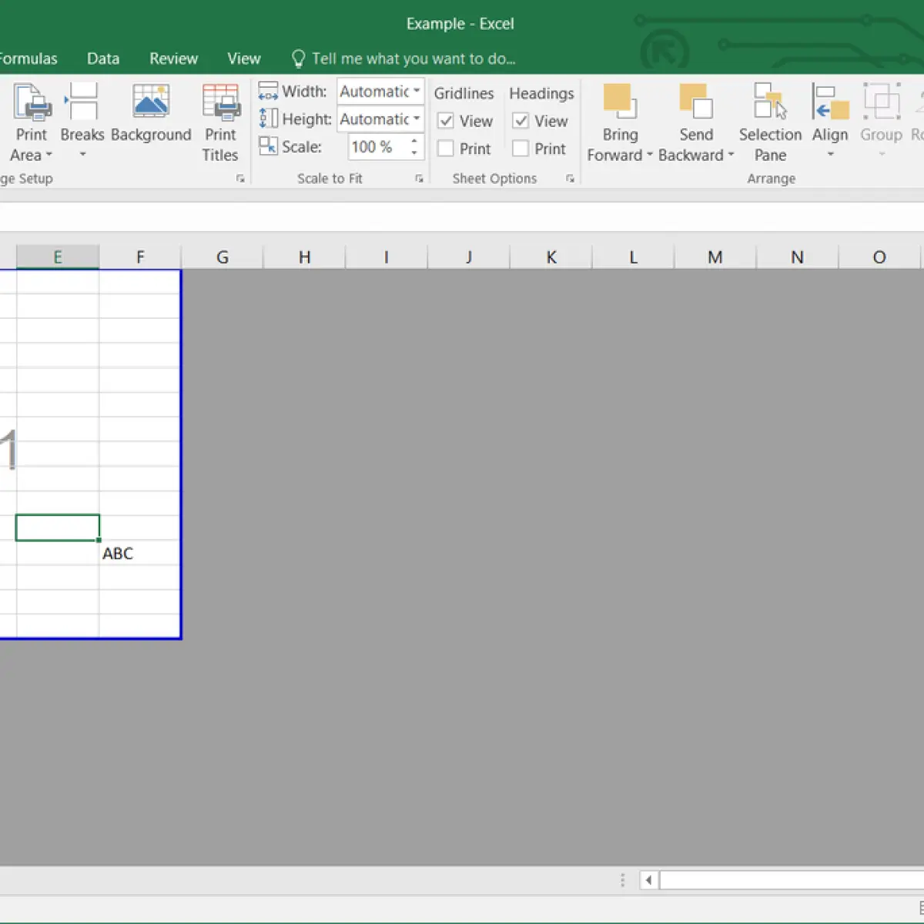Select column E header
924x924 pixels.
pyautogui.click(x=58, y=257)
